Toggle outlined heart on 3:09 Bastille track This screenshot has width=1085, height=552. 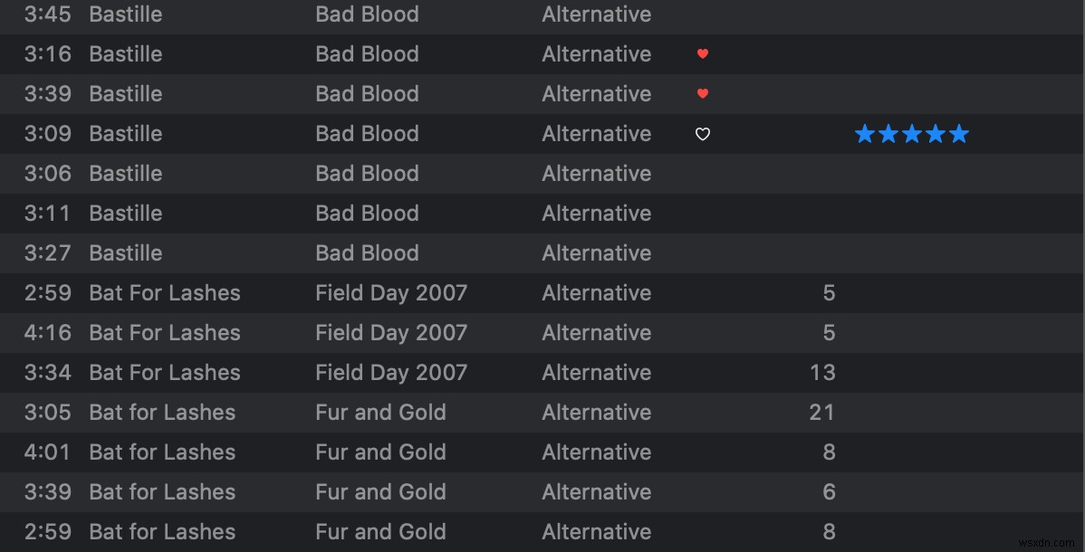pos(702,134)
